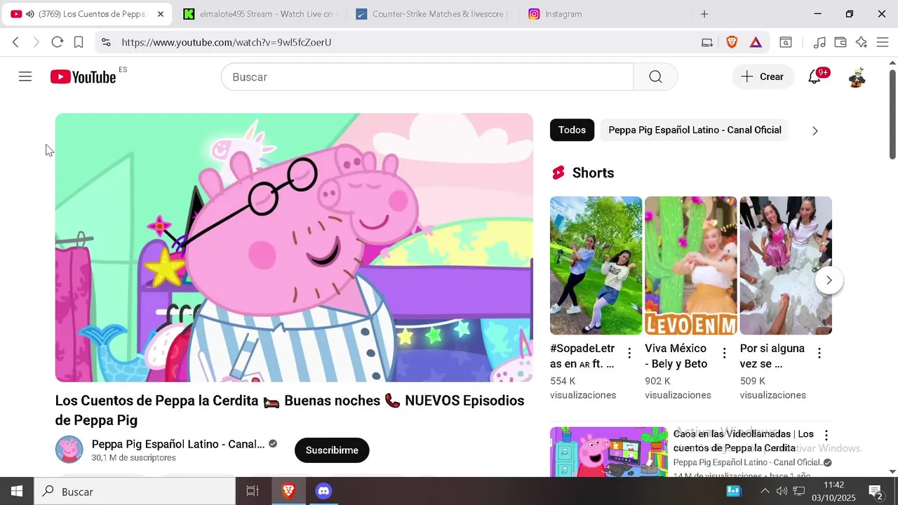Click the search magnifier button

655,77
